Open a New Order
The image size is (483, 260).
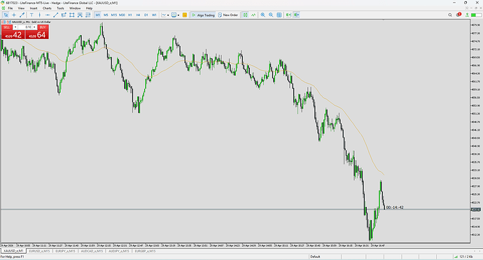pos(228,15)
